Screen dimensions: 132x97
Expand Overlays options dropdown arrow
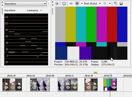(x=110, y=4)
